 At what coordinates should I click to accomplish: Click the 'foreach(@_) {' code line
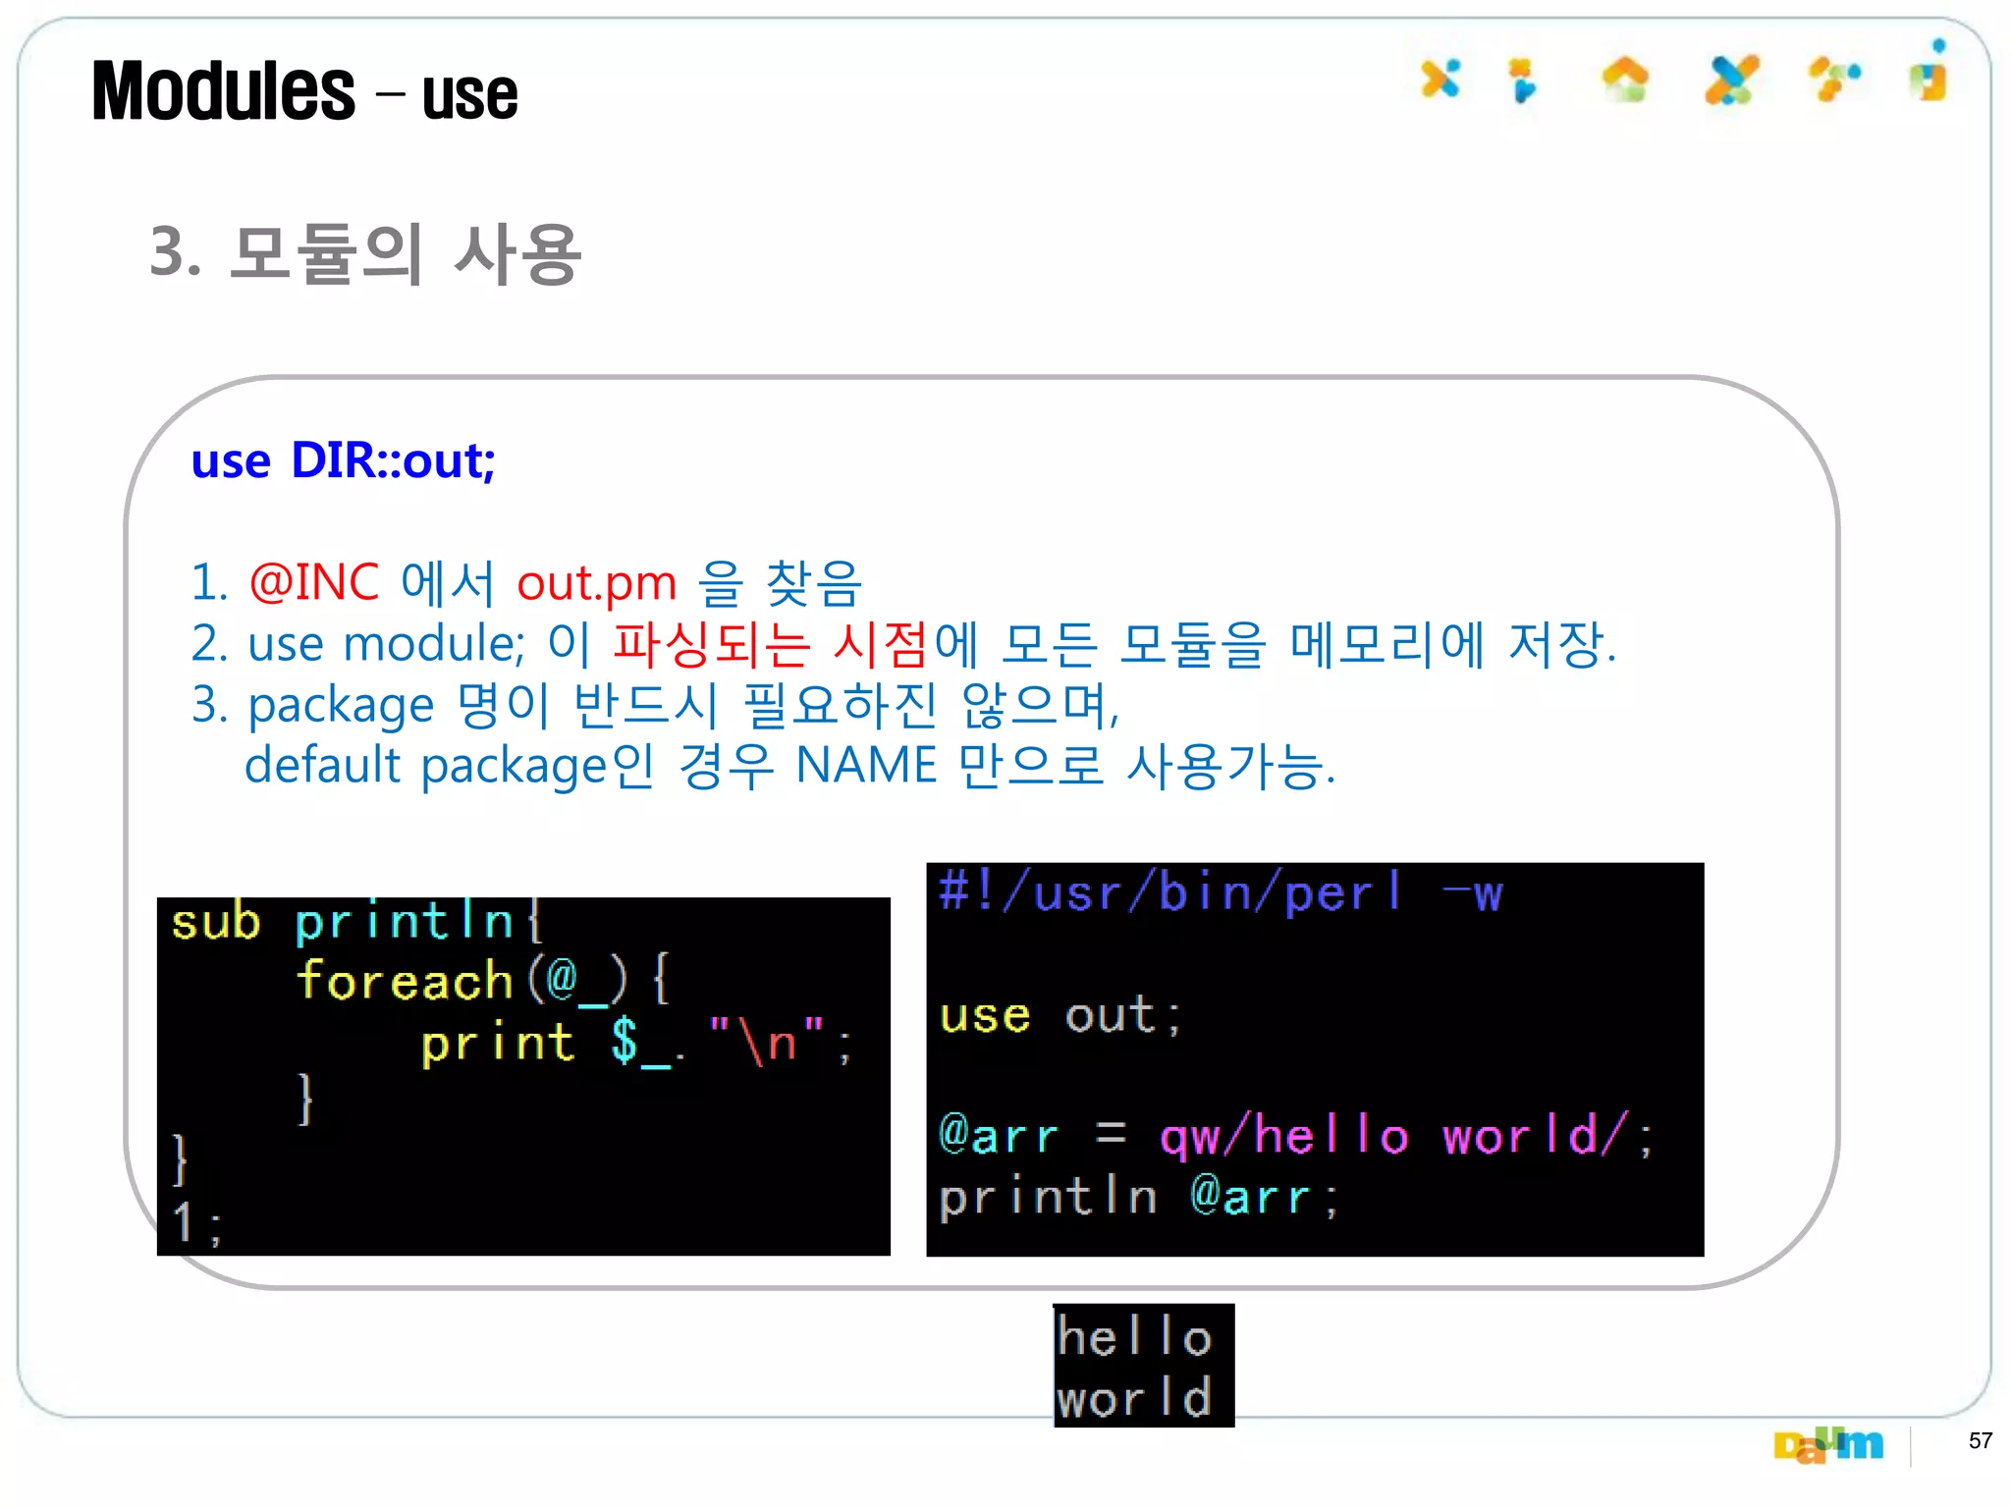pyautogui.click(x=483, y=981)
